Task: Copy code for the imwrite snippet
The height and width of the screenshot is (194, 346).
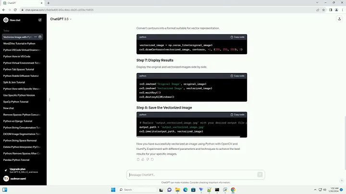Action: [x=237, y=115]
